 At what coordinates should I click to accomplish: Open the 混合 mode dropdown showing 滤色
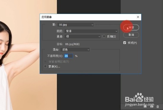[75, 50]
